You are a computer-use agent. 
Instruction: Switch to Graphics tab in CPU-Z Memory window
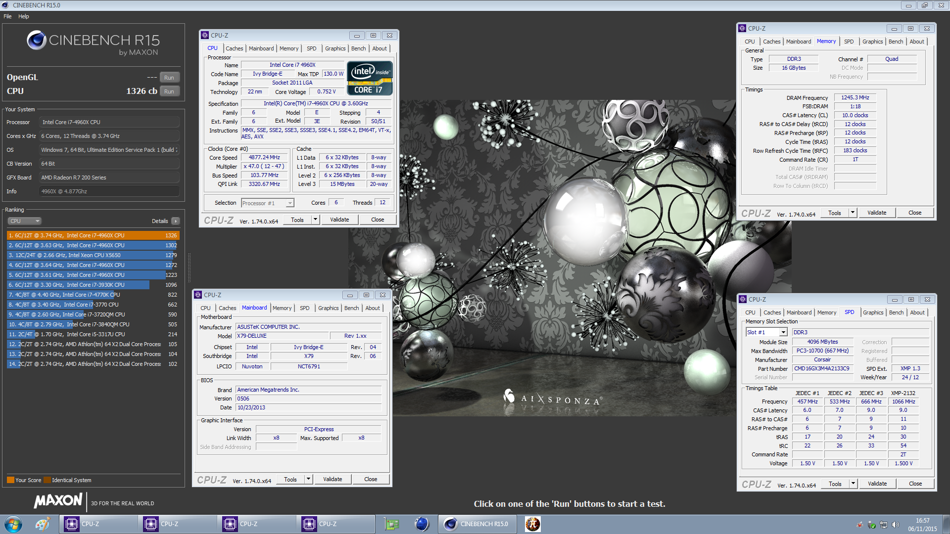click(x=872, y=42)
